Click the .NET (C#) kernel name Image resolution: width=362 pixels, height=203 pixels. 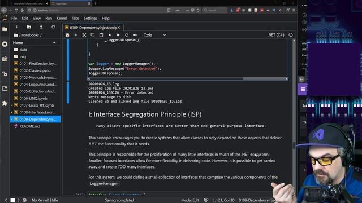click(275, 35)
